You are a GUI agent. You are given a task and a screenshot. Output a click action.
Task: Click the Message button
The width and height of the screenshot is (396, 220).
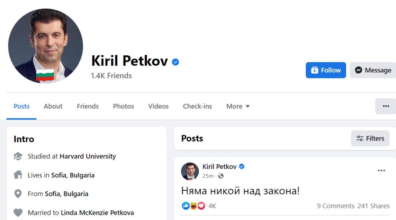coord(373,70)
